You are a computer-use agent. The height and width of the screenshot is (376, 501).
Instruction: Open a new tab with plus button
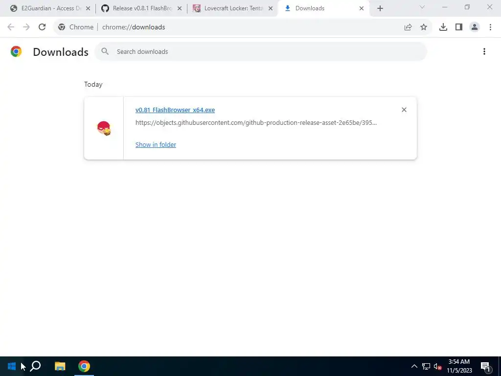[380, 8]
